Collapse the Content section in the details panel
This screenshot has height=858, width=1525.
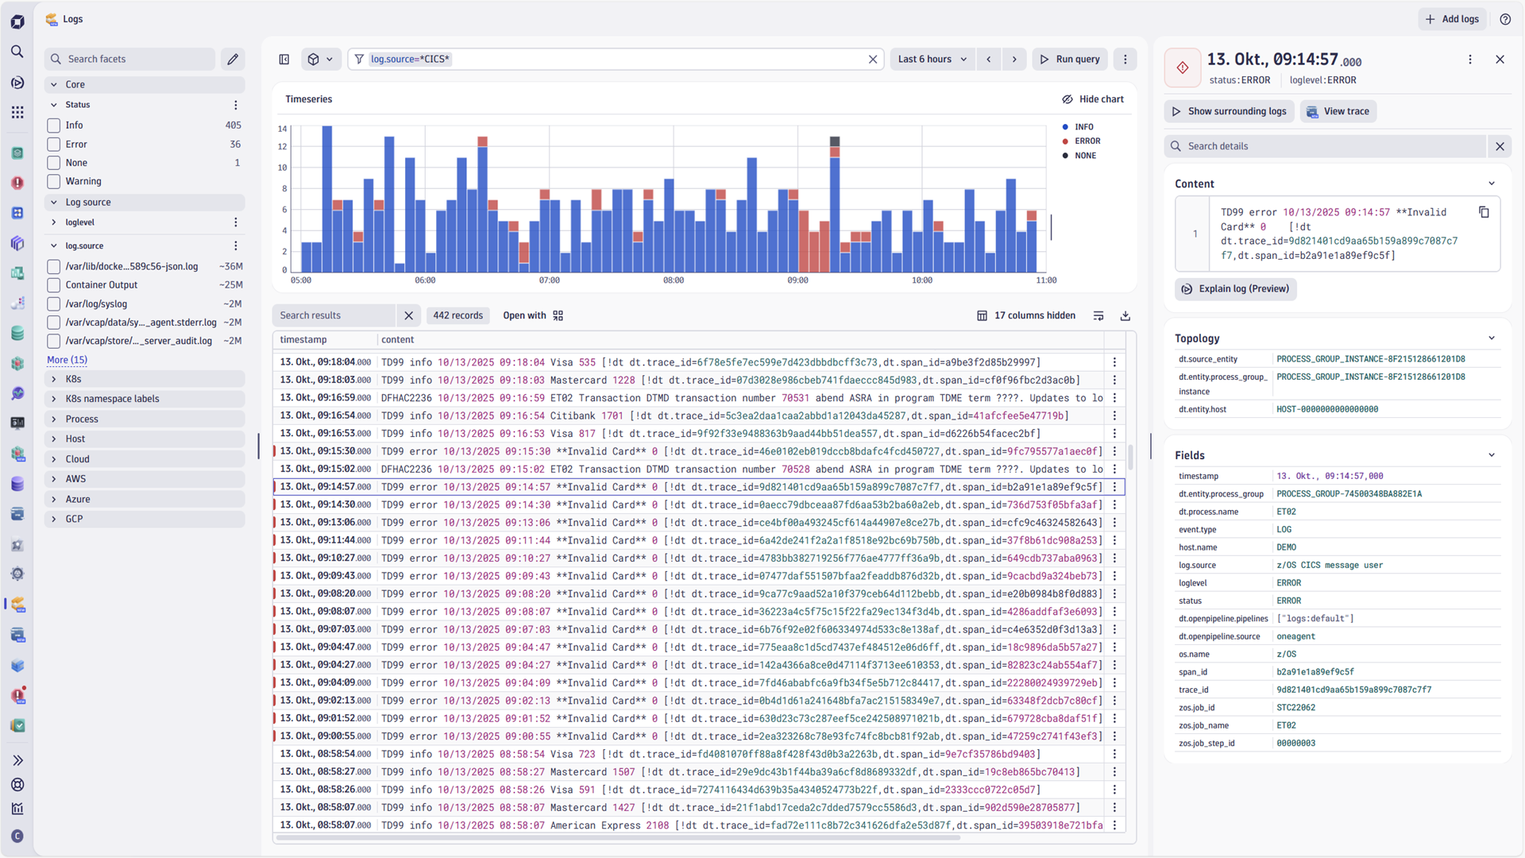click(1491, 184)
